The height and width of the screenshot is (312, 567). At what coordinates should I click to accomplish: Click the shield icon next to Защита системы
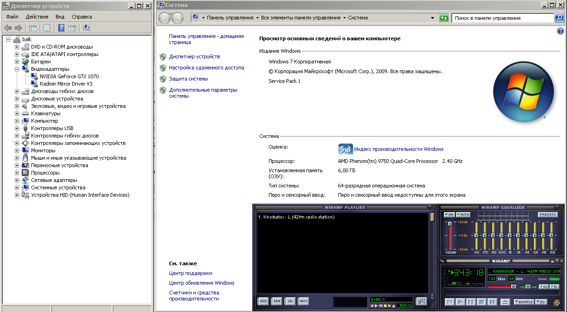pos(163,79)
